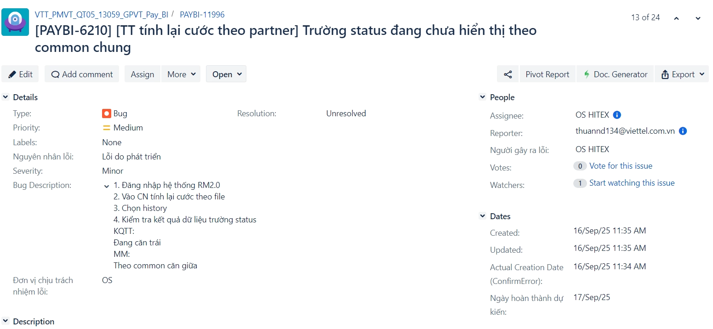Click the Assign button
The height and width of the screenshot is (329, 713).
pos(143,74)
